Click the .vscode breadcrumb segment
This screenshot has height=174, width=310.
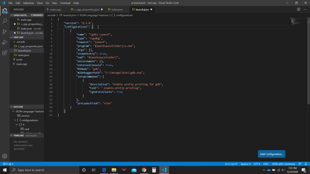tap(51, 15)
